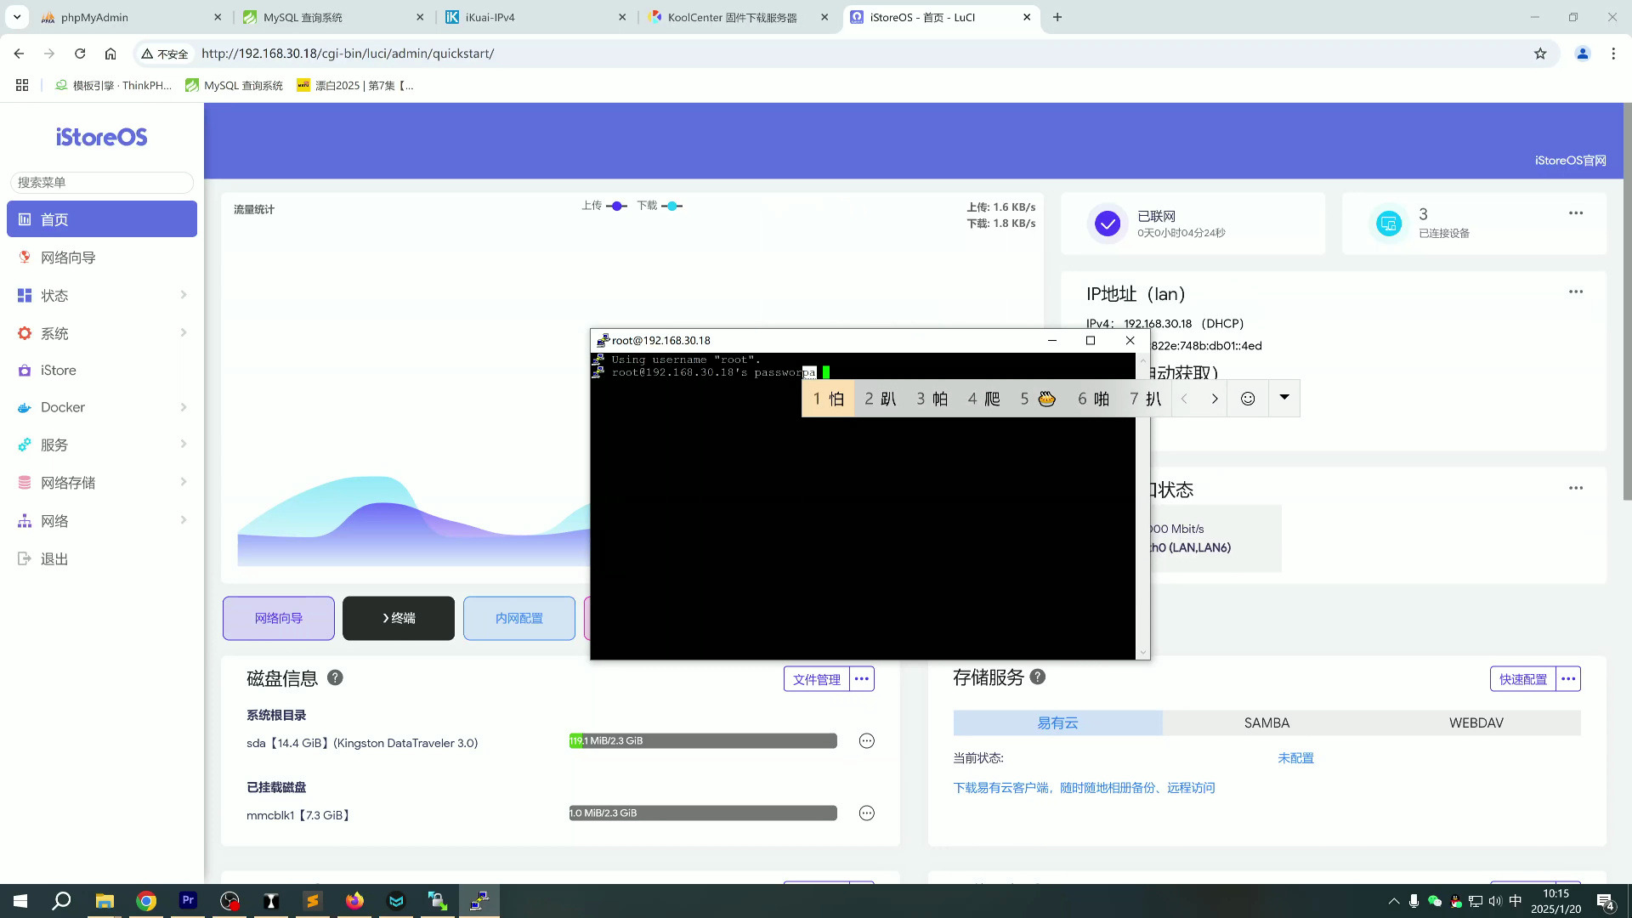Select IME candidate 4 爬
1632x918 pixels.
click(983, 399)
